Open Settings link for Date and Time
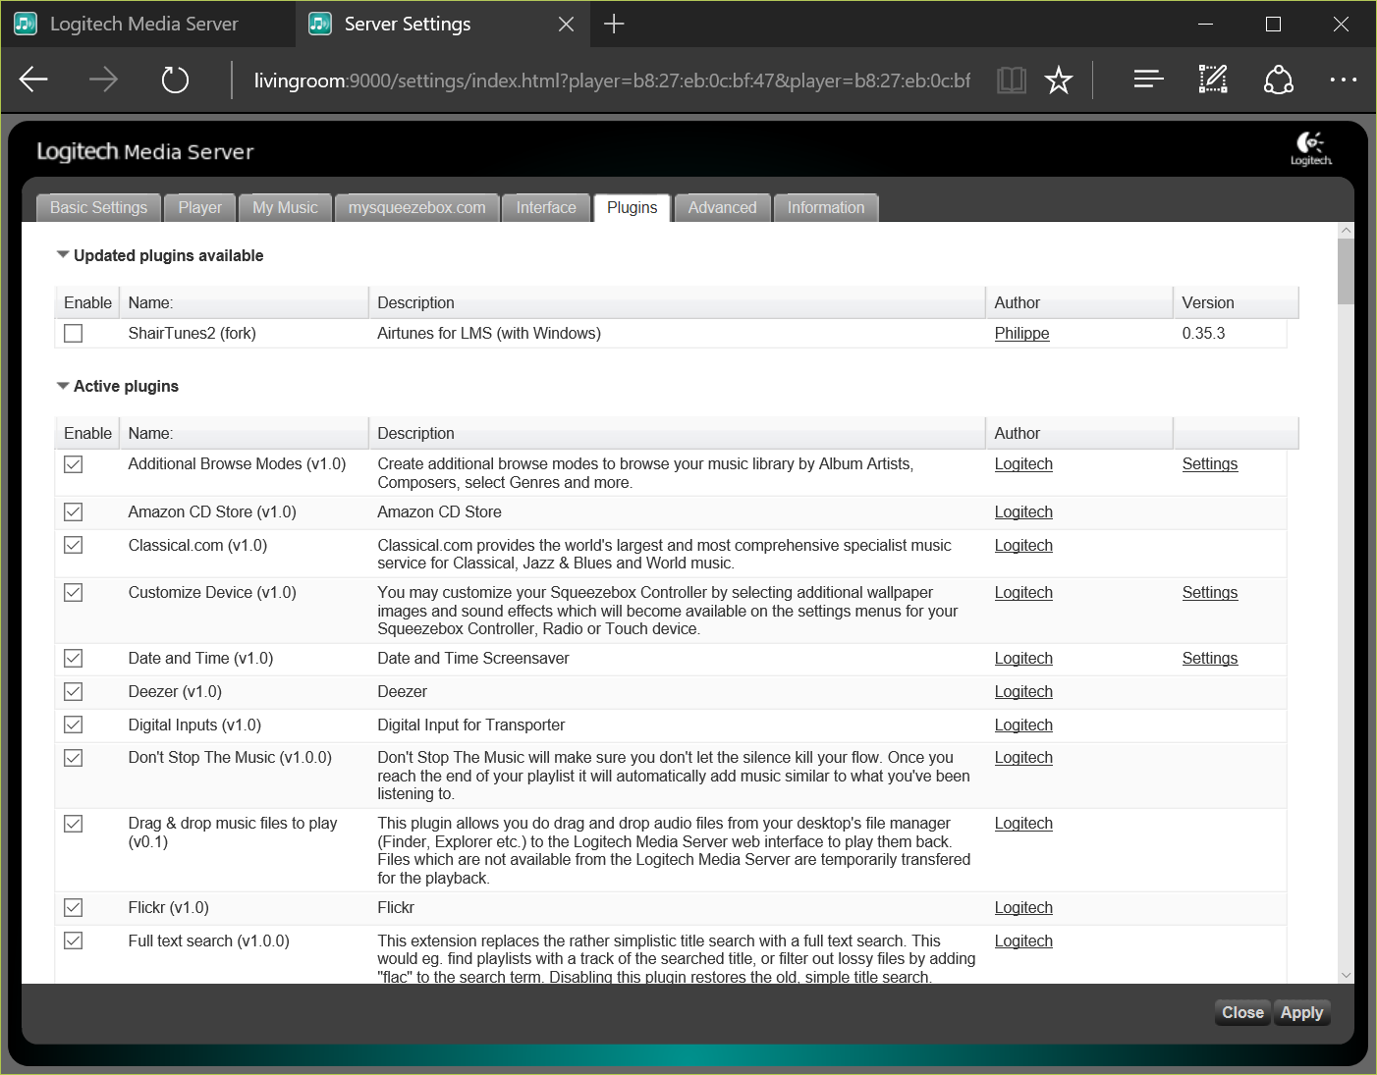This screenshot has width=1377, height=1075. click(x=1210, y=659)
